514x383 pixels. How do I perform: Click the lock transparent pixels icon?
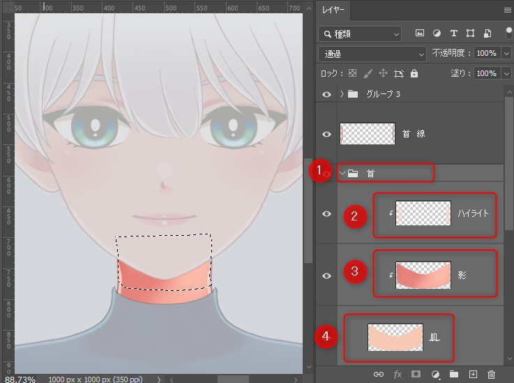pyautogui.click(x=352, y=73)
